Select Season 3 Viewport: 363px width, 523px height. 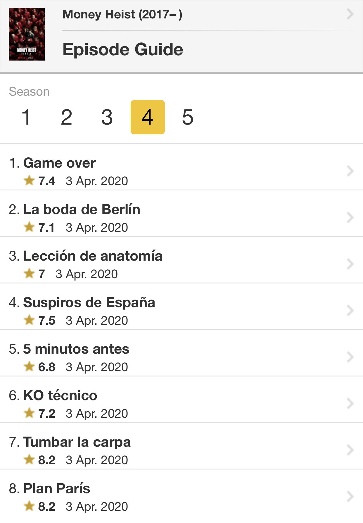pos(107,117)
